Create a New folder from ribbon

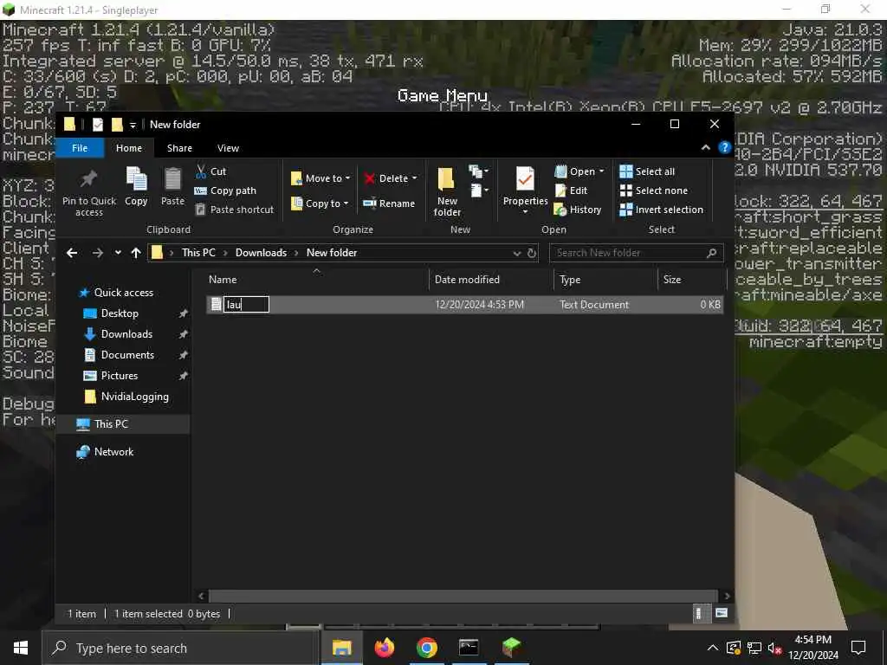click(447, 191)
